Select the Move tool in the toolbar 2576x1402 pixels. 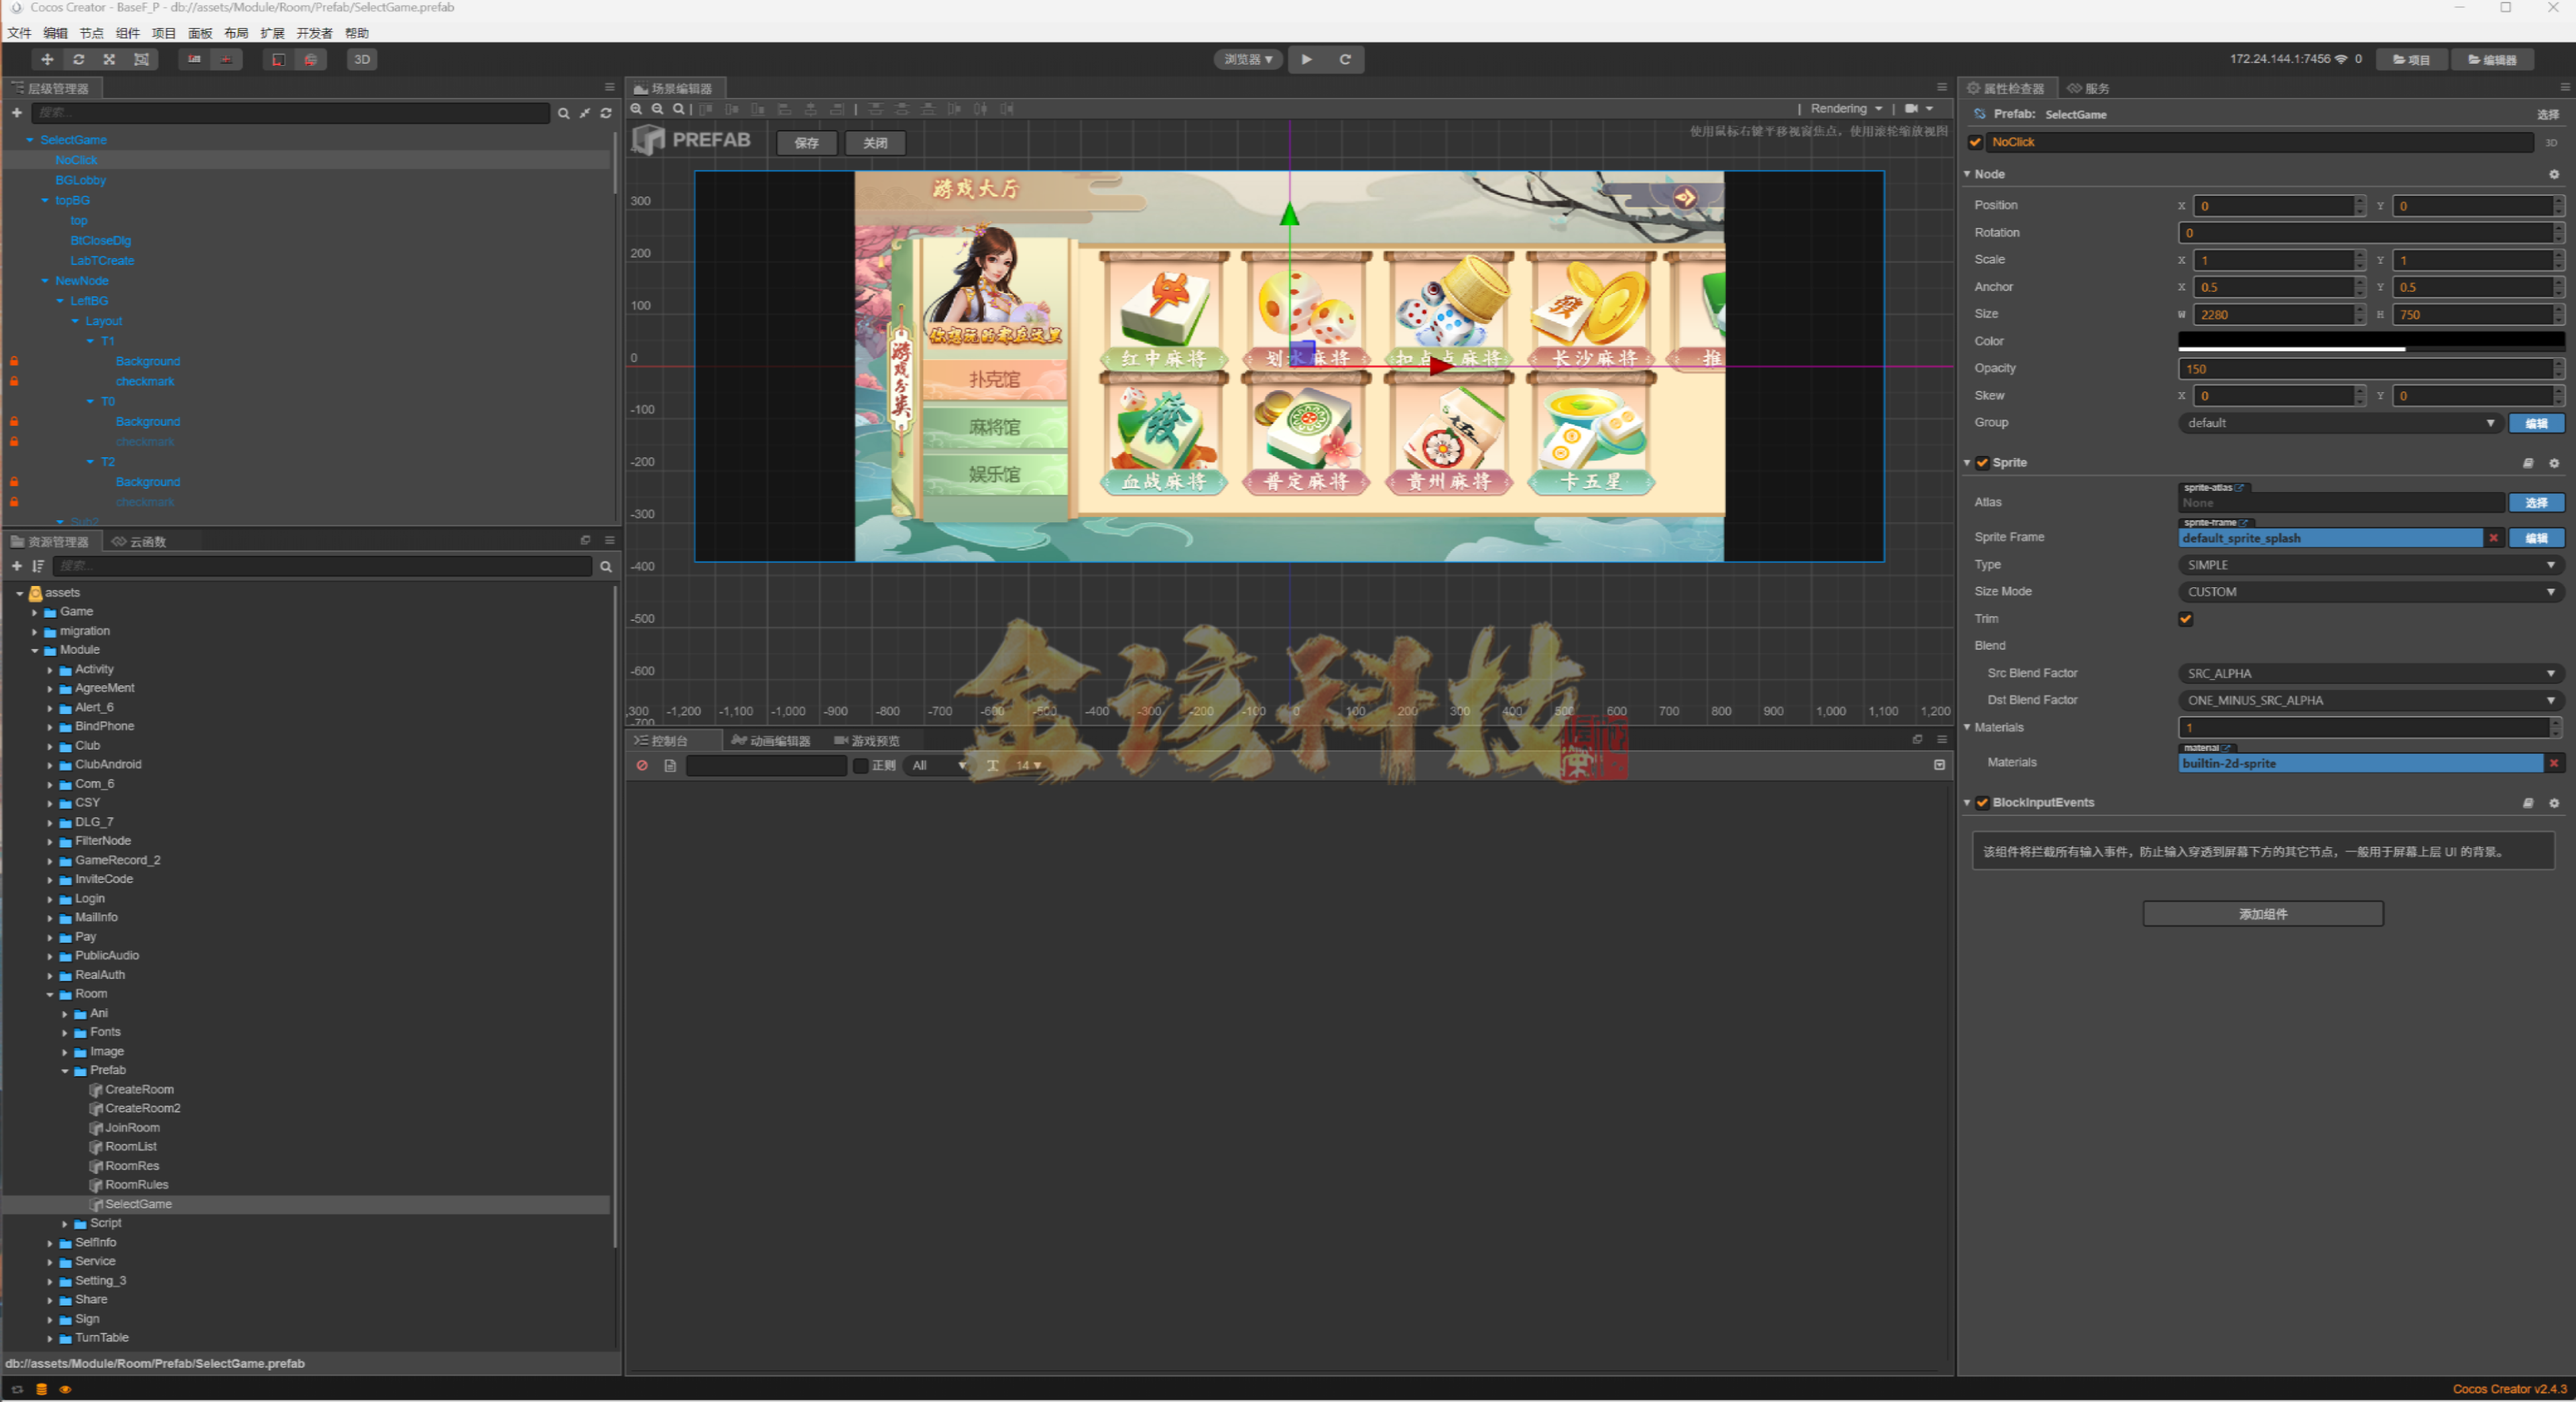coord(47,60)
